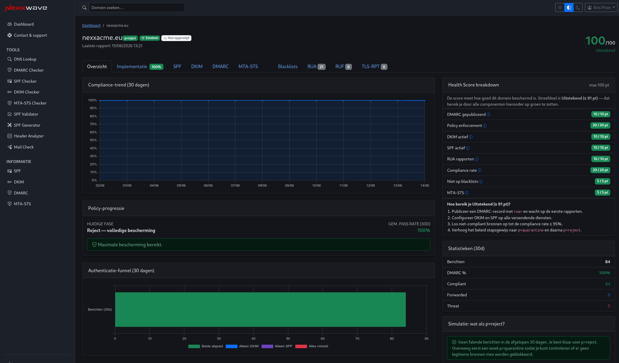Click the p=reject badge
619x363 pixels.
(130, 38)
